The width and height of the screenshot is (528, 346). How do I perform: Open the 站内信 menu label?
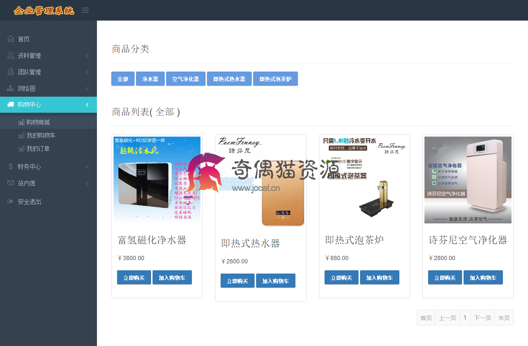click(x=26, y=183)
